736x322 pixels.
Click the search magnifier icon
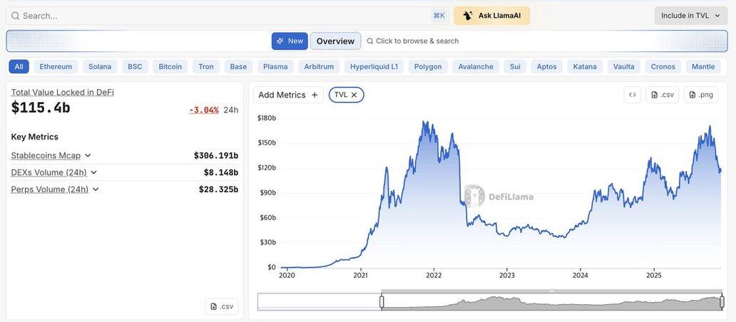[x=15, y=16]
